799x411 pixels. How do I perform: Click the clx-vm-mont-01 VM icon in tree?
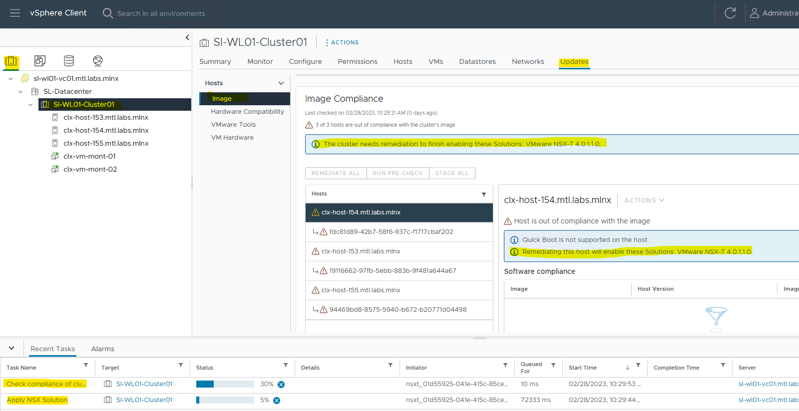(55, 156)
